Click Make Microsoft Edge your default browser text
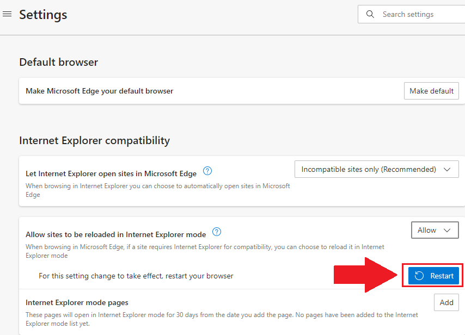465x335 pixels. (x=99, y=91)
